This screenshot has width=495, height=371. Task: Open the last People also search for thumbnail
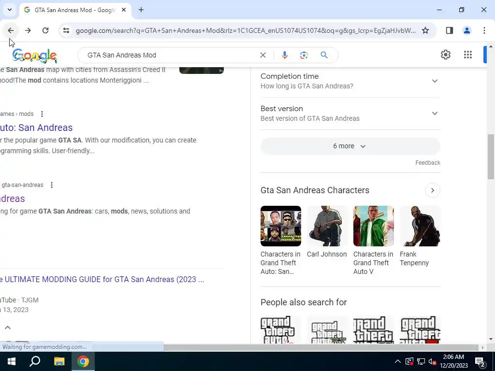tap(420, 329)
